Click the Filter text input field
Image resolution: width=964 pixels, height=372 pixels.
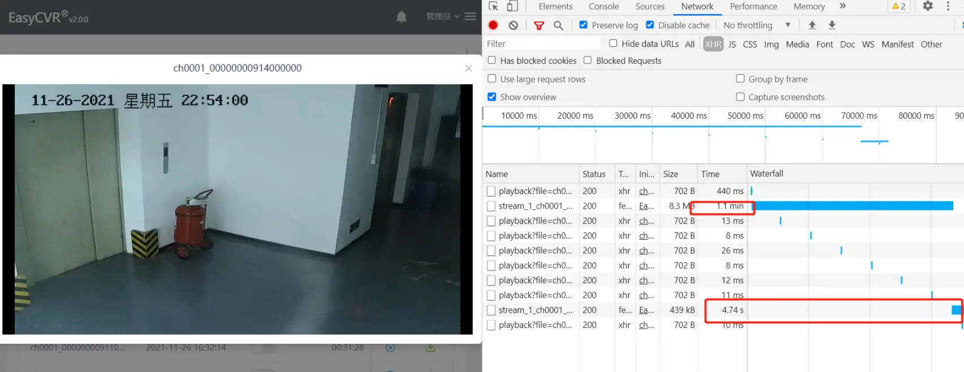(542, 44)
